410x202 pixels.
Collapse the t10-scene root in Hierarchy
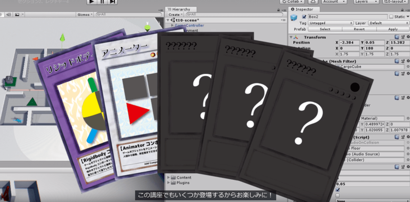[x=168, y=20]
